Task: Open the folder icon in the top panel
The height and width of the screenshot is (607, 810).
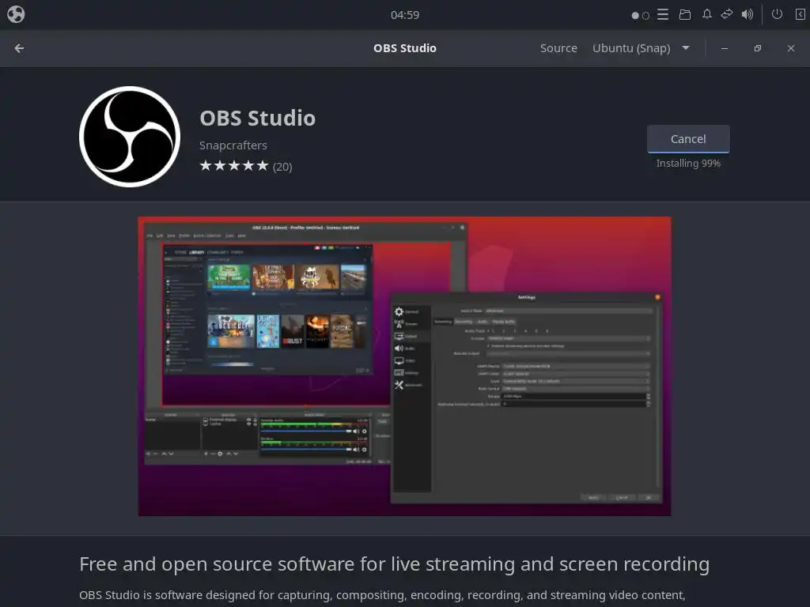Action: (x=685, y=14)
